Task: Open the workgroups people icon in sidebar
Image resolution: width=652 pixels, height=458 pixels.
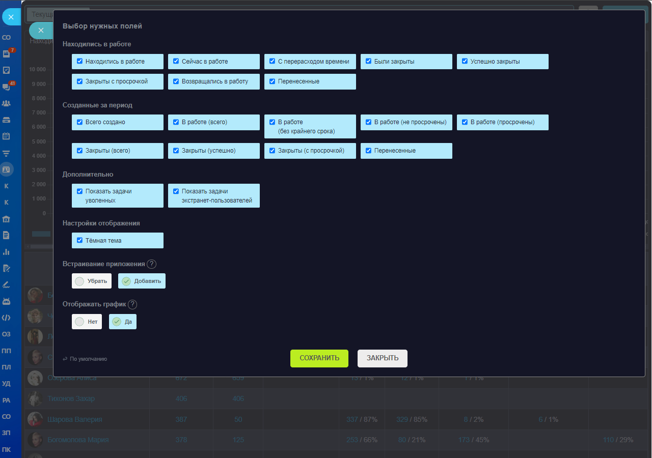Action: 7,103
